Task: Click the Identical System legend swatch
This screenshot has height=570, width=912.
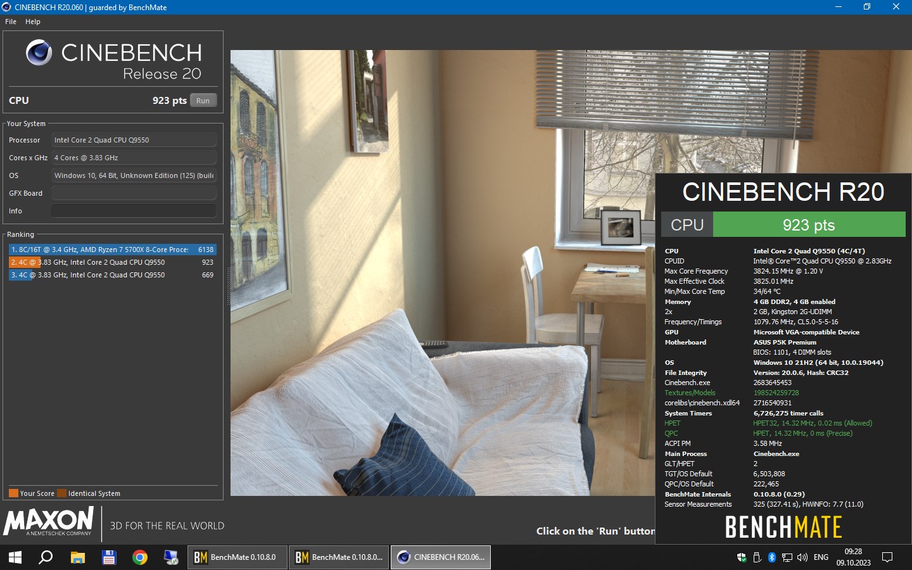Action: point(61,493)
